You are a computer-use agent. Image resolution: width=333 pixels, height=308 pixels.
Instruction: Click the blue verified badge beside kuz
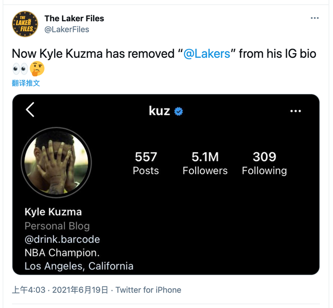(x=178, y=111)
